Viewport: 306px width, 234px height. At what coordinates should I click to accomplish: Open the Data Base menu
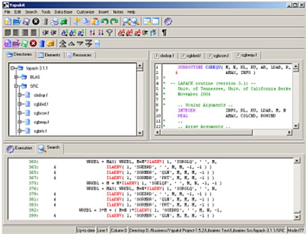(x=63, y=12)
